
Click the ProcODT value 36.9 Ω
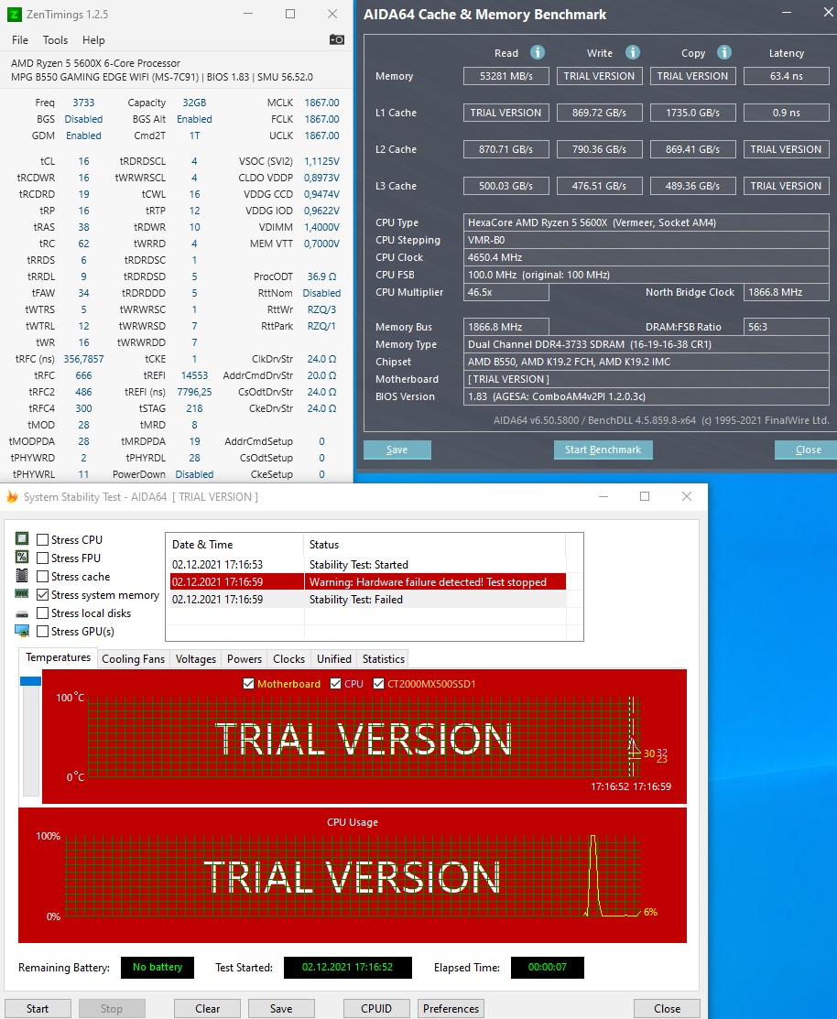[321, 276]
